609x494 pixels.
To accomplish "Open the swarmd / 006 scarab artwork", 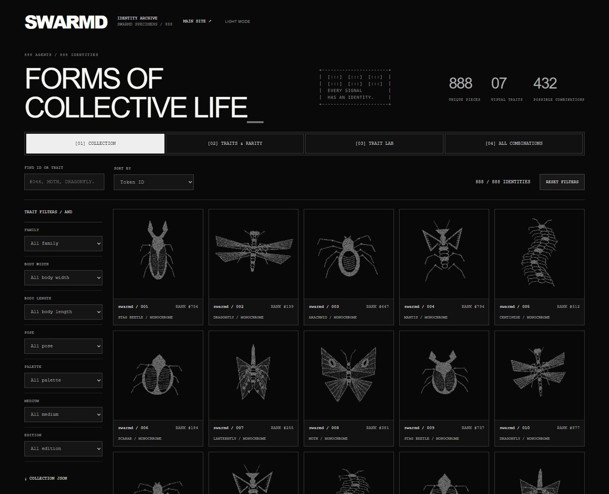I will (x=158, y=375).
